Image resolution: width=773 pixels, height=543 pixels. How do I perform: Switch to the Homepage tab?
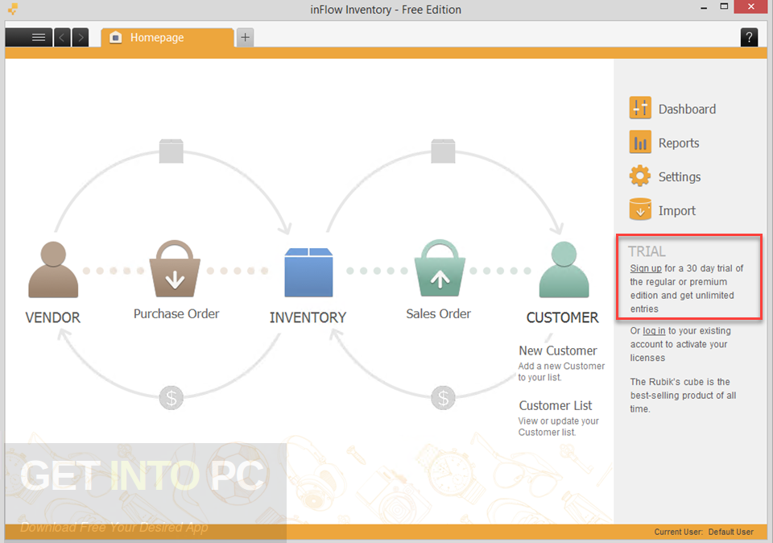[x=167, y=38]
